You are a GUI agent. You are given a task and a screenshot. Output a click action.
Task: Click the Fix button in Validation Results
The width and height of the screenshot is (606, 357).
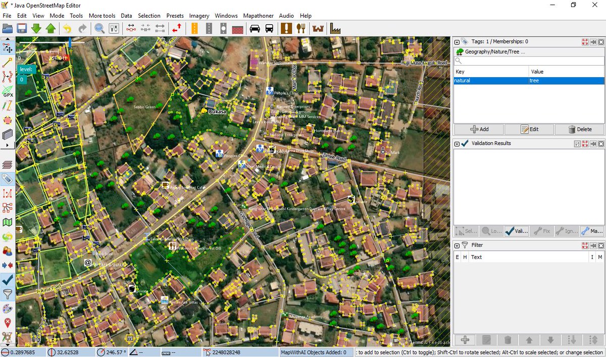tap(541, 231)
